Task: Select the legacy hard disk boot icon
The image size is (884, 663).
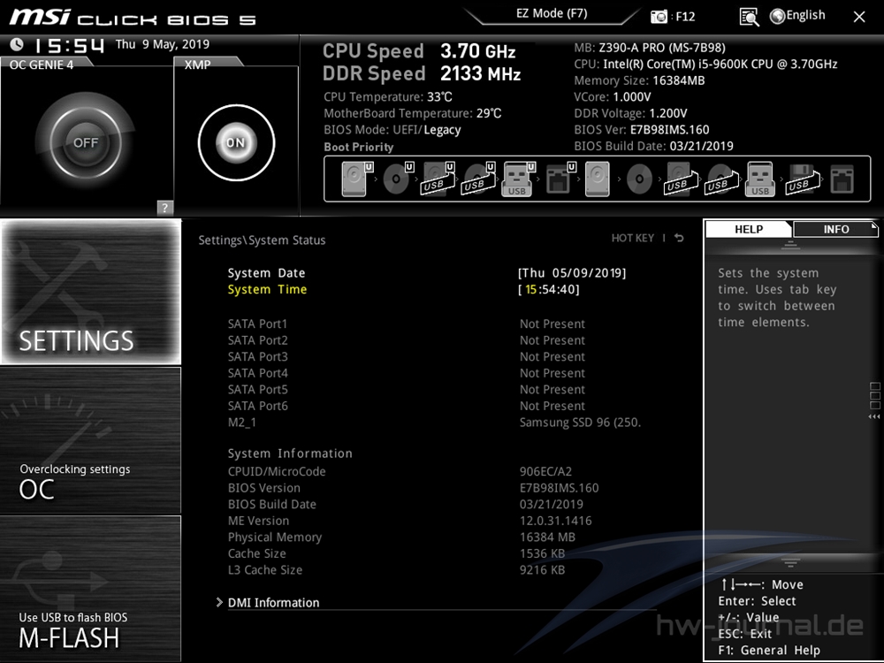Action: pos(597,179)
